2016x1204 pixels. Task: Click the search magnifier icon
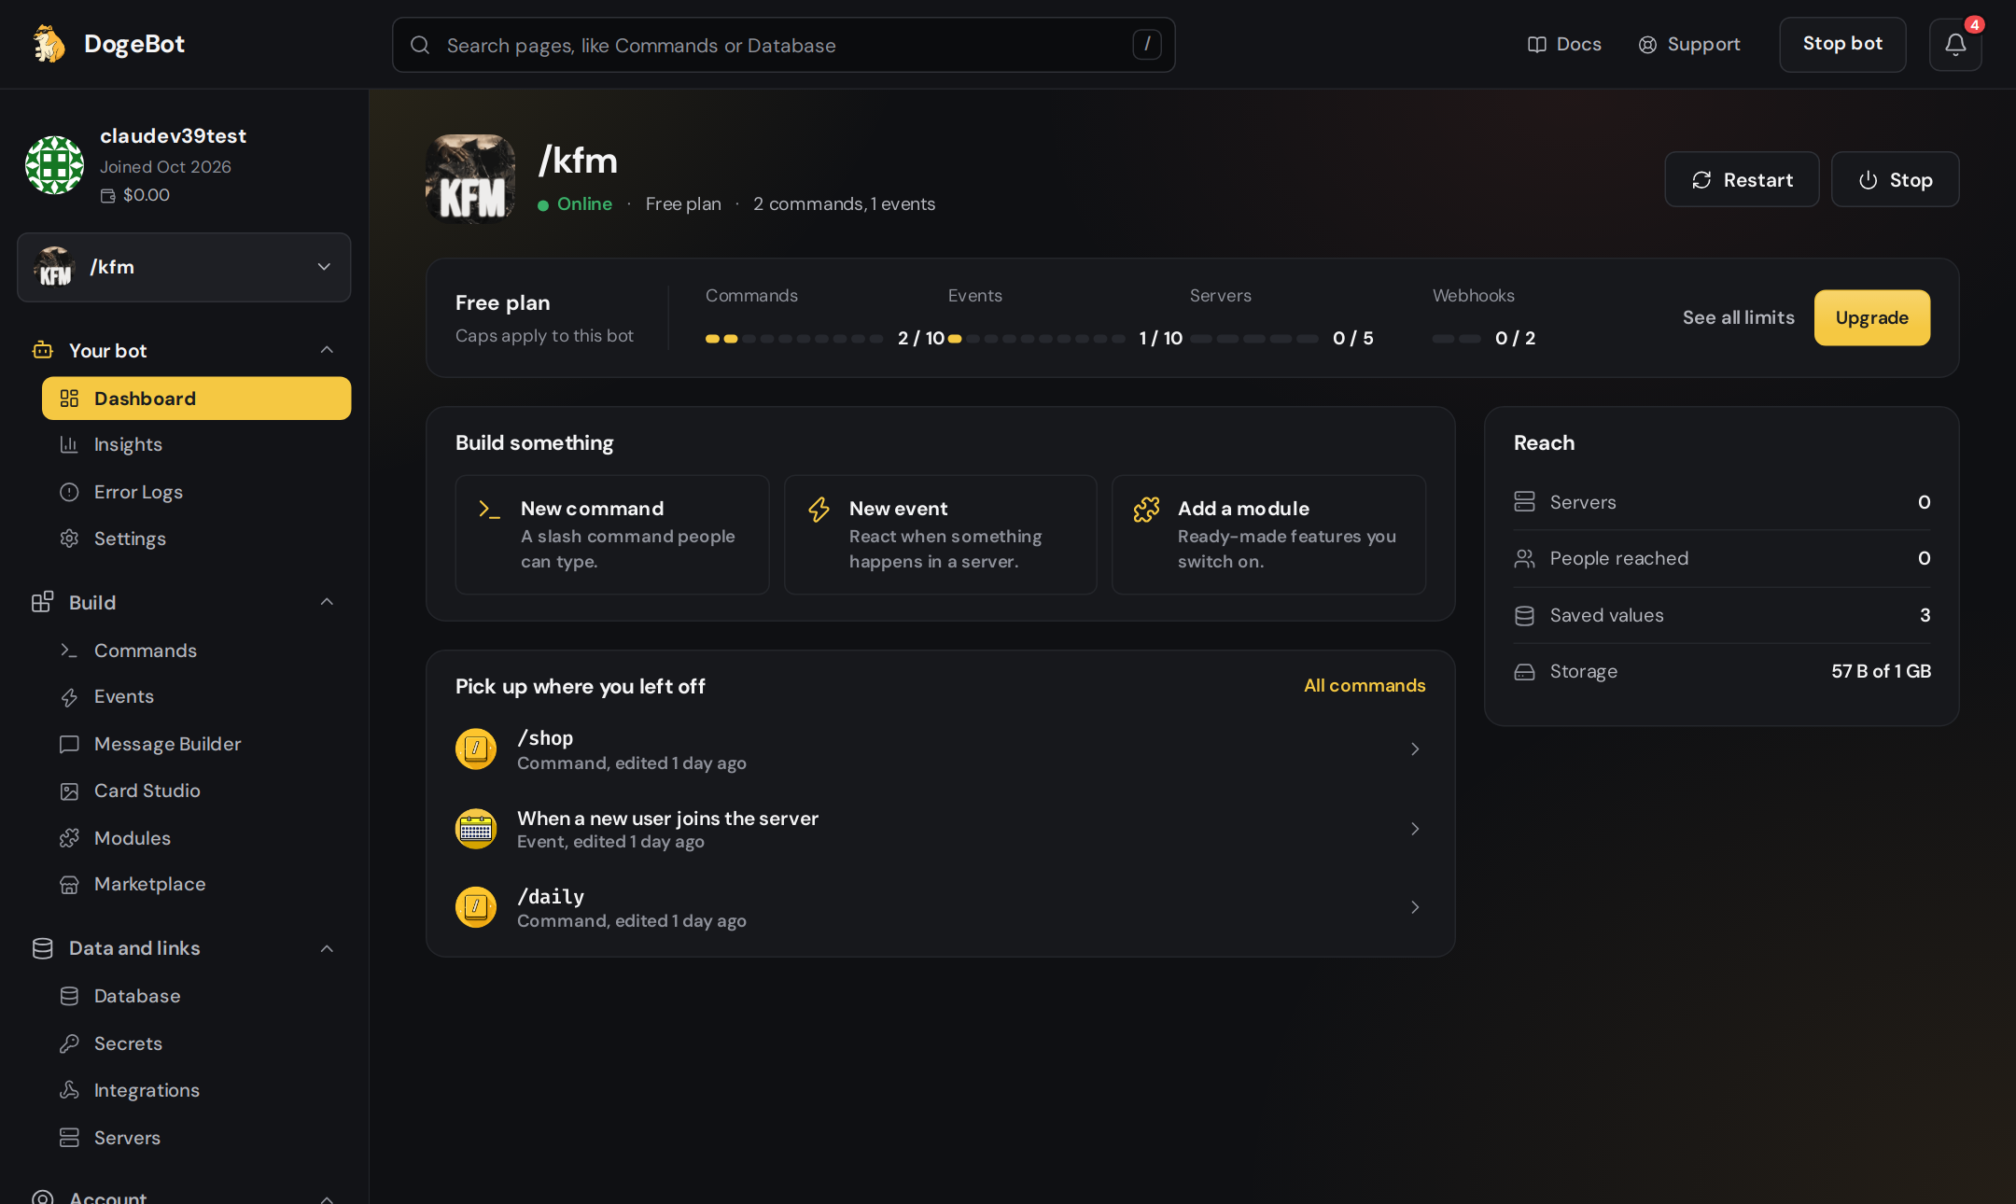coord(420,45)
